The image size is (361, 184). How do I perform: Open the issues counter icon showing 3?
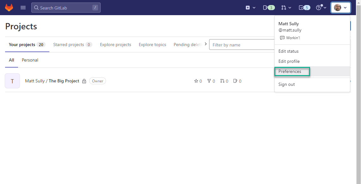click(x=269, y=8)
